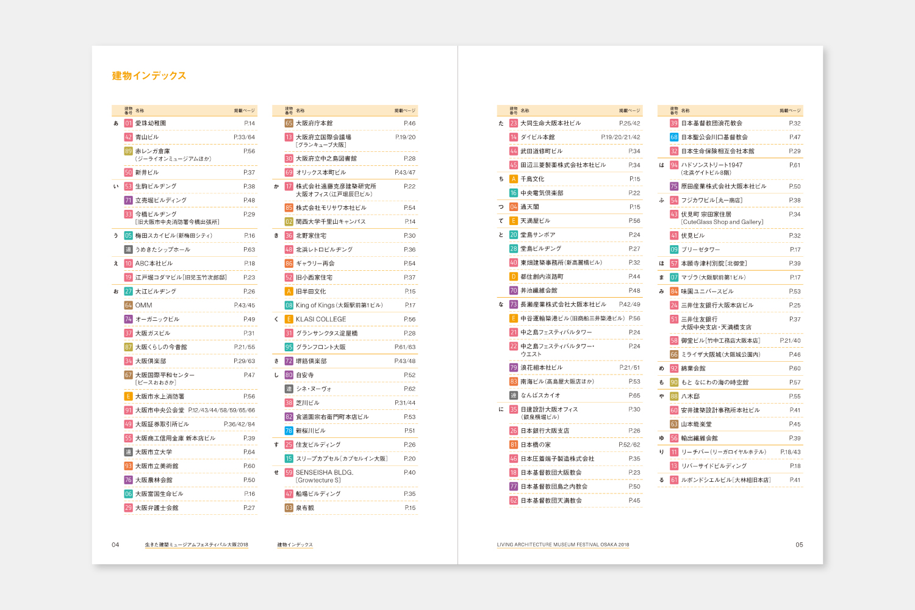
Task: Click the 船場ビルディング entry name
Action: tap(318, 494)
